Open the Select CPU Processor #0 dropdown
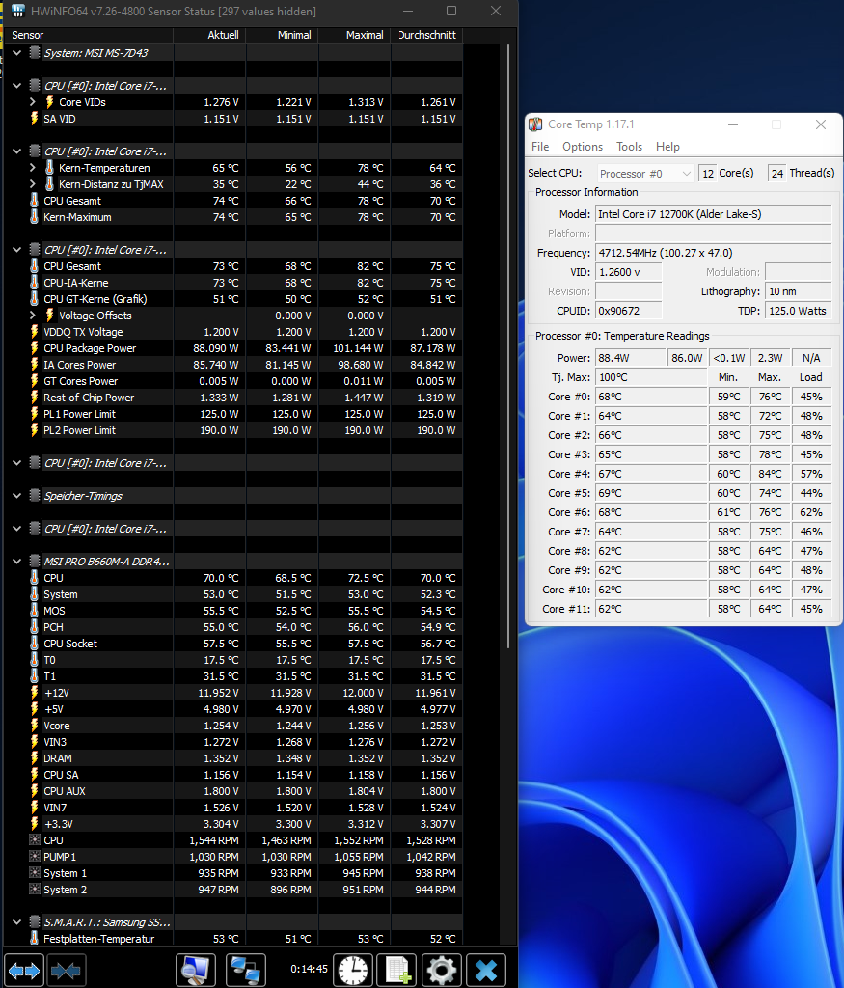This screenshot has width=844, height=988. [645, 174]
